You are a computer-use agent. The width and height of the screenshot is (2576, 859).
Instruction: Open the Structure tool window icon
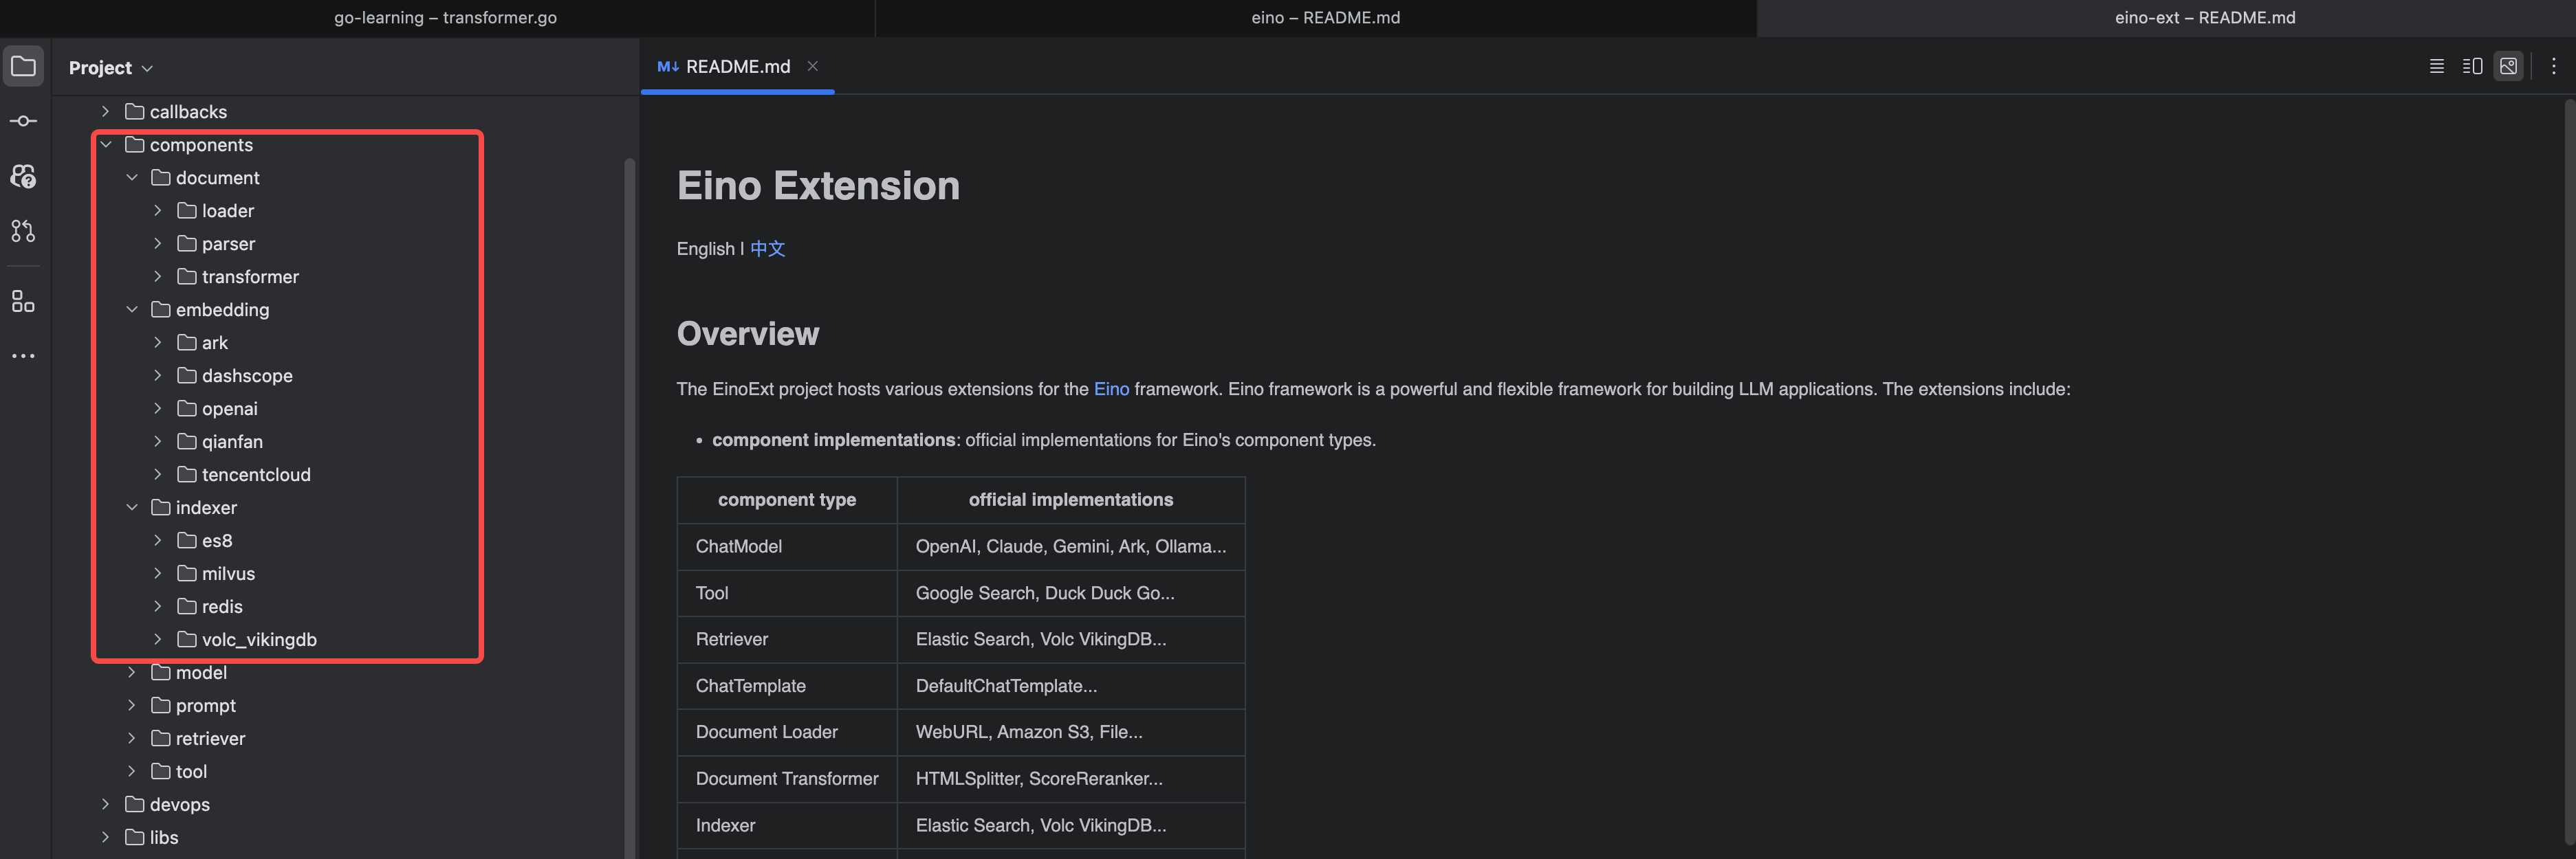click(x=23, y=302)
